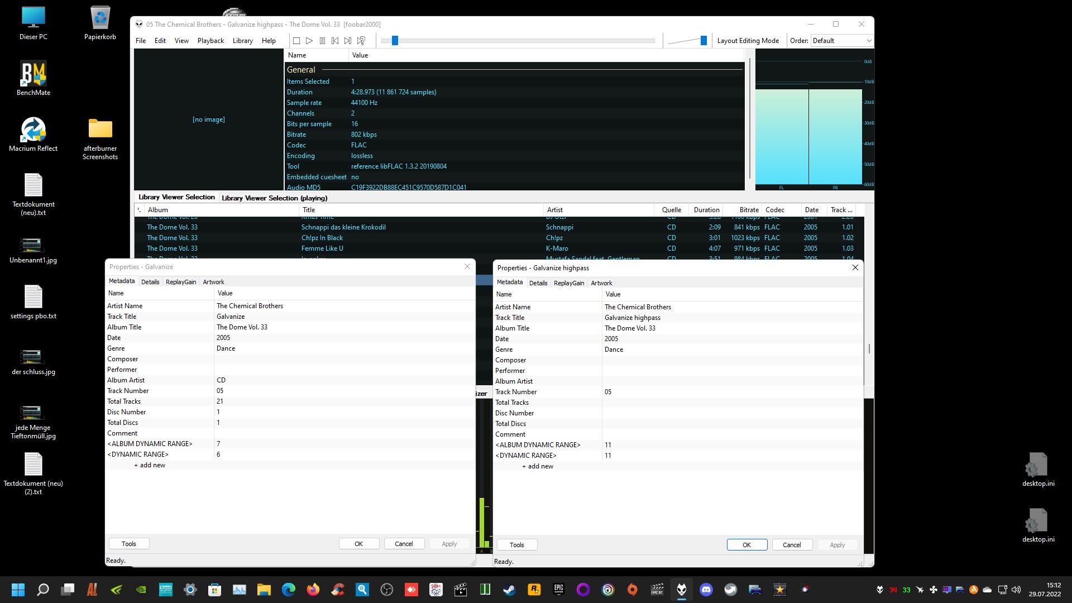Open Discord from the taskbar
Viewport: 1072px width, 603px height.
click(706, 590)
